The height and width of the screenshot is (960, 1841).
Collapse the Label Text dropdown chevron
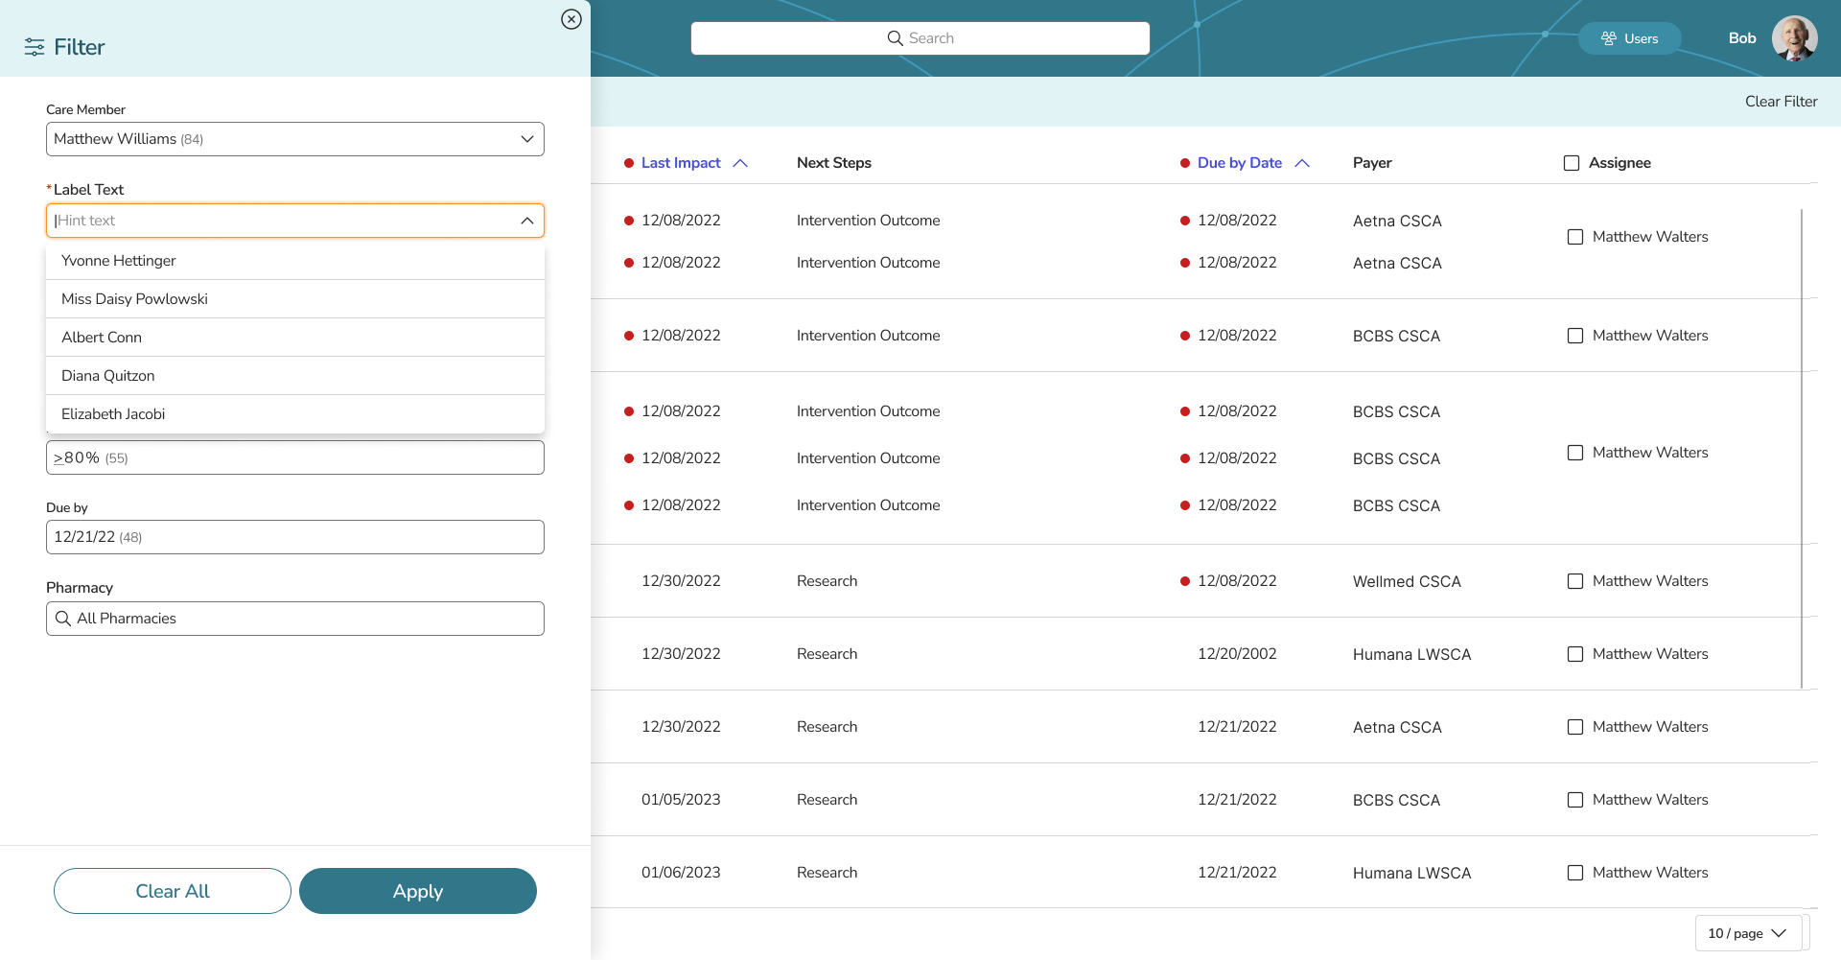tap(526, 221)
